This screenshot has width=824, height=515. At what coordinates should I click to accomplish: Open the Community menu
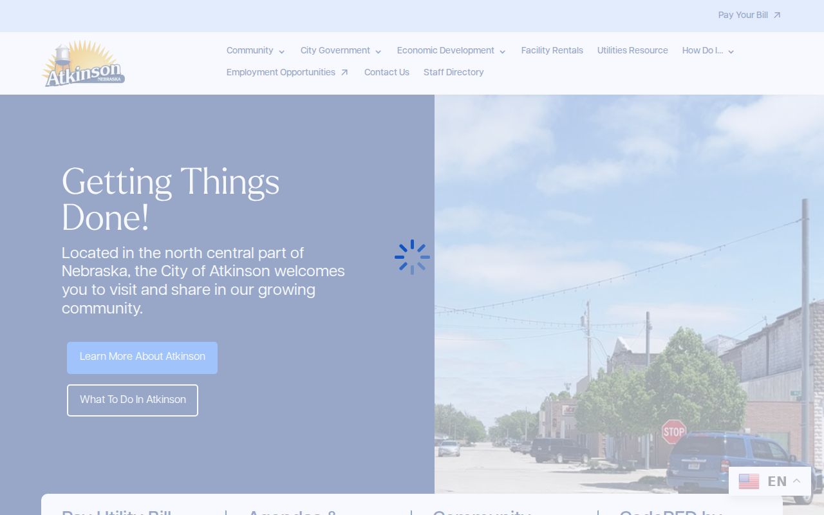(x=250, y=50)
